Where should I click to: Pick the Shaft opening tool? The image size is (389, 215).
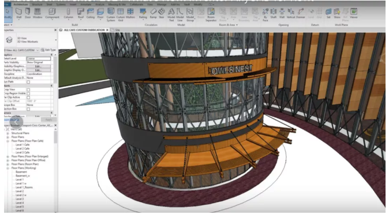(274, 14)
